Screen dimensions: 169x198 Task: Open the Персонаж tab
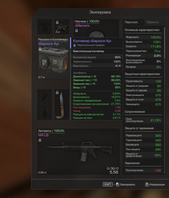pos(131,22)
